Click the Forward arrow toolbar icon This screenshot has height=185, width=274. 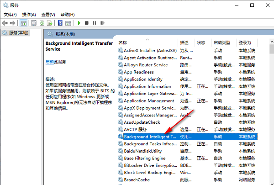(13, 23)
